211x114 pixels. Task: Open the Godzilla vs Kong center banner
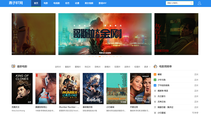click(105, 34)
